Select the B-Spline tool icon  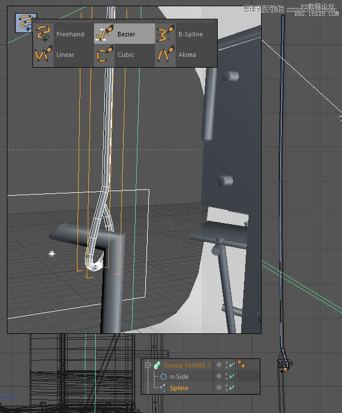click(x=165, y=34)
